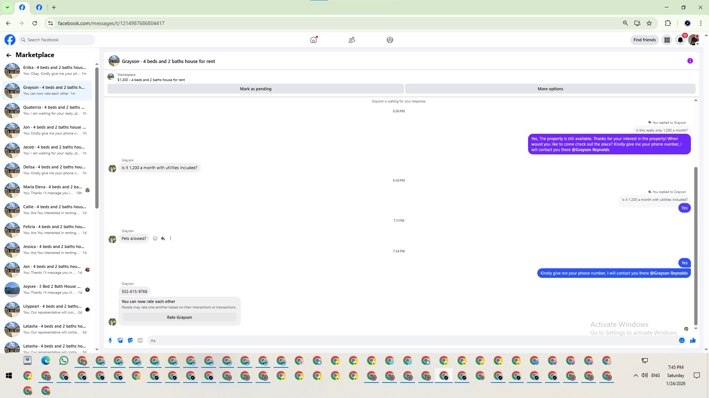The height and width of the screenshot is (398, 709).
Task: Click Mark as pending button
Action: [256, 89]
